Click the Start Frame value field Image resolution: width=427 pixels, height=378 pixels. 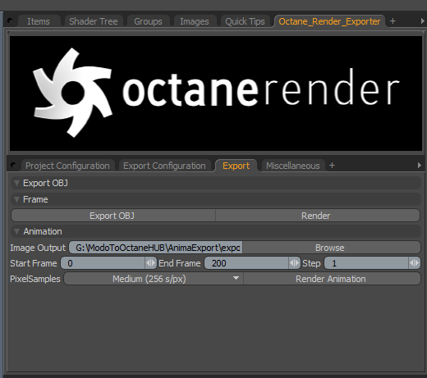(103, 263)
